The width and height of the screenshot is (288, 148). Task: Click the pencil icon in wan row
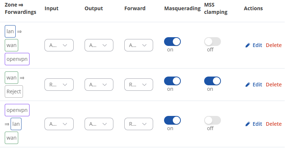click(248, 85)
